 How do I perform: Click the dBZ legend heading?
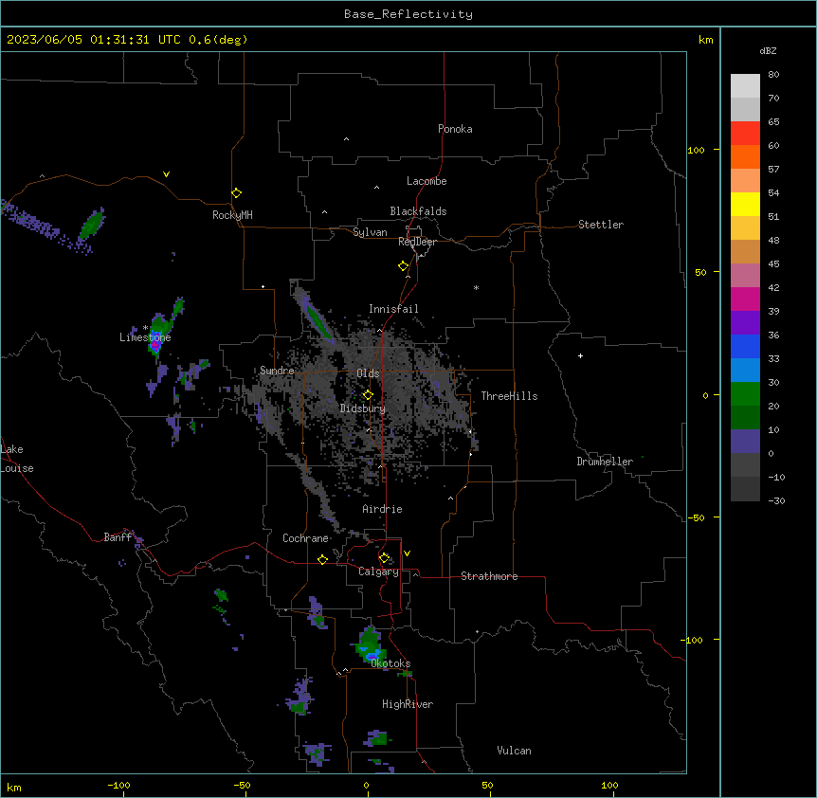coord(768,50)
